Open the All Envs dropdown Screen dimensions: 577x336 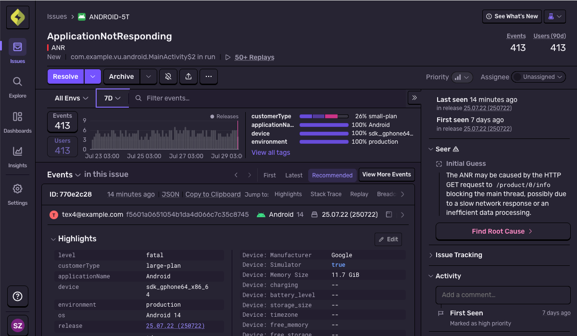[71, 98]
